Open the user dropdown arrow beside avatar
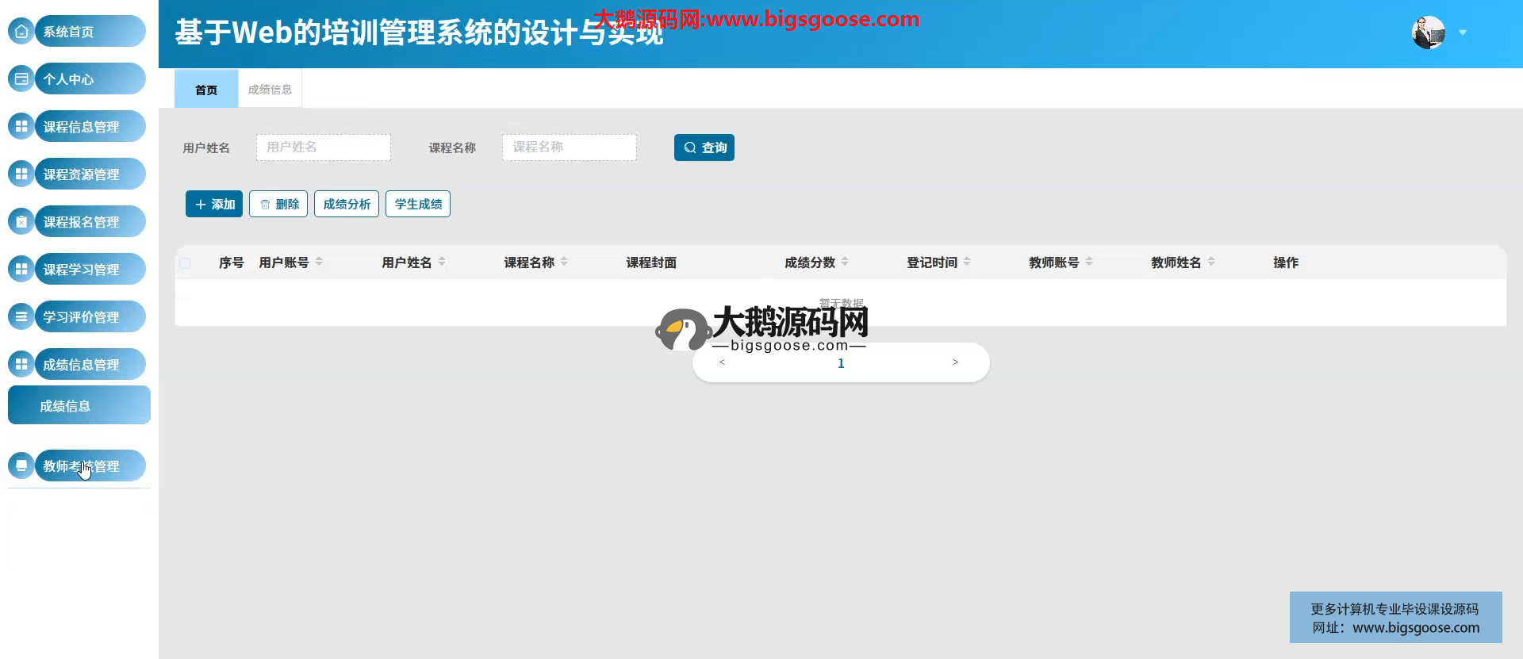Screen dimensions: 1523x659 pos(1463,33)
